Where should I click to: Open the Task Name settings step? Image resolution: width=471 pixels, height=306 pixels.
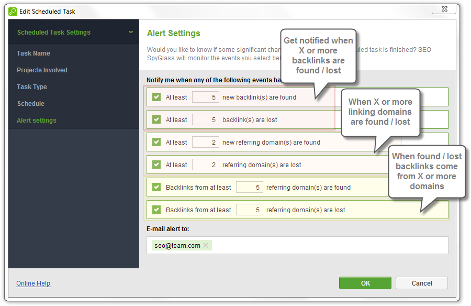pyautogui.click(x=33, y=53)
